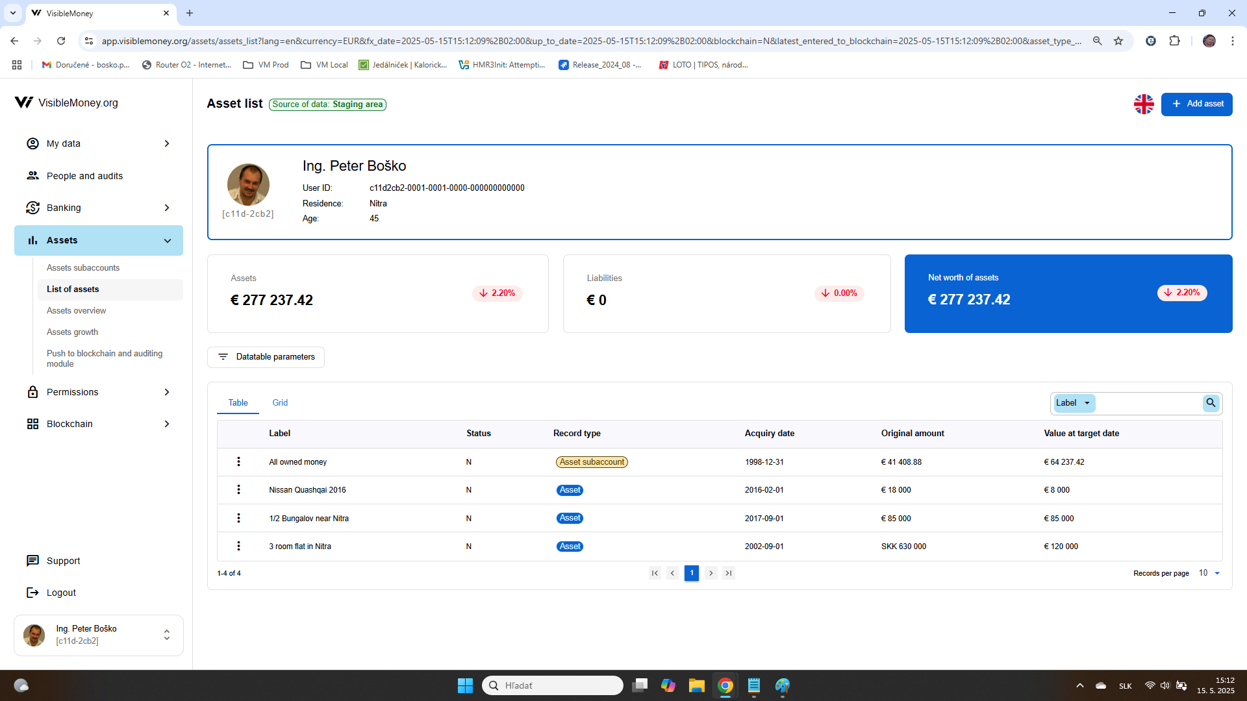This screenshot has height=701, width=1247.
Task: Open Records per page dropdown
Action: [x=1209, y=573]
